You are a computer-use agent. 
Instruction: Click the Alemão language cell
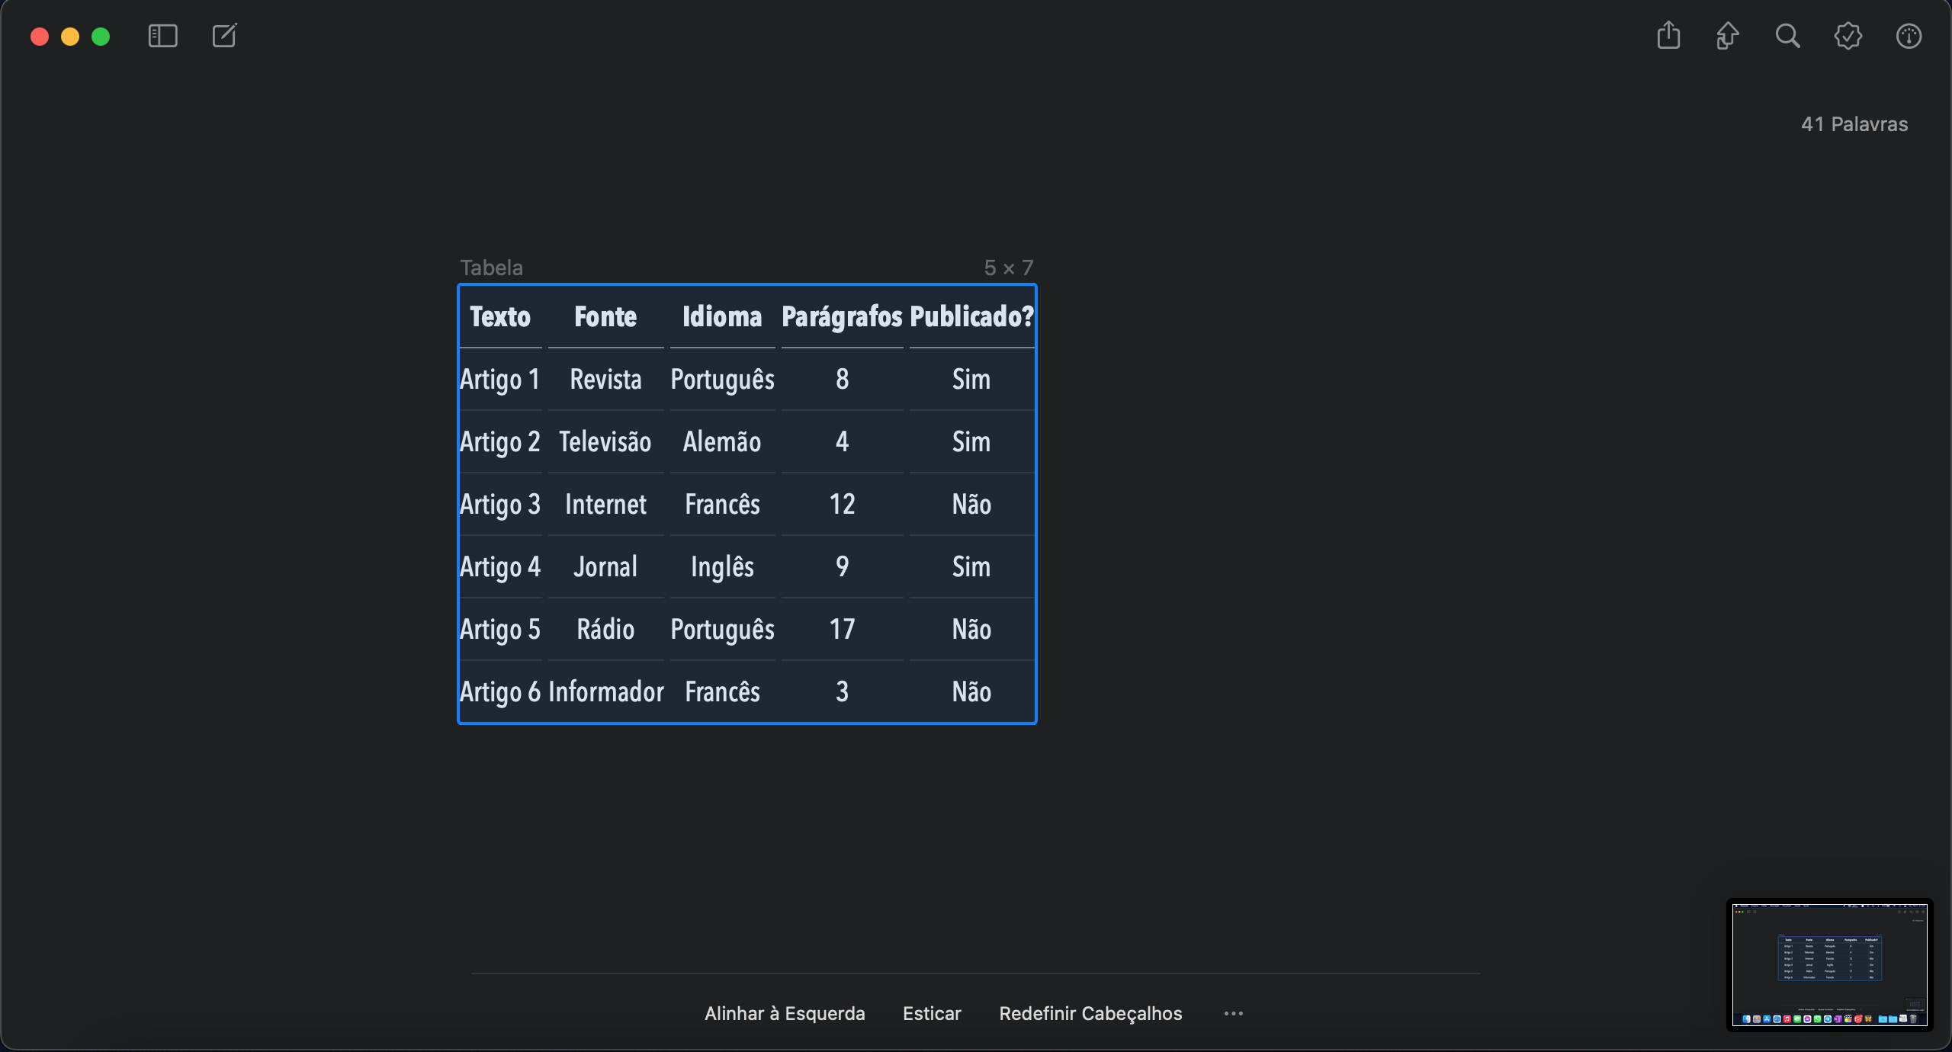click(722, 441)
